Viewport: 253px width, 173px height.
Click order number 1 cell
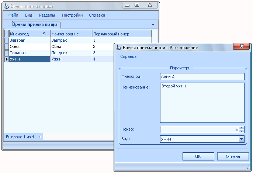coord(122,40)
